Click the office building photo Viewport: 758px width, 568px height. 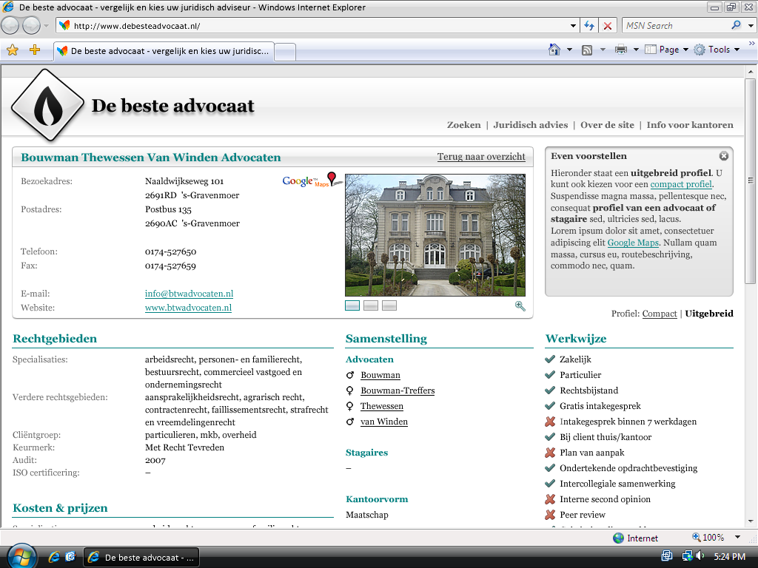[435, 235]
